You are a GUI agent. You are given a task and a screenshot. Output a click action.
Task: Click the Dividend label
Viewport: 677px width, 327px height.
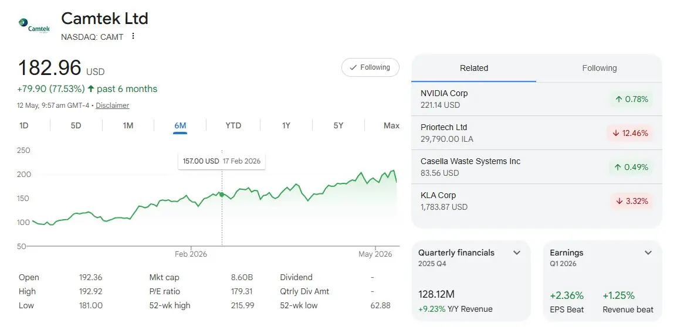pyautogui.click(x=296, y=277)
